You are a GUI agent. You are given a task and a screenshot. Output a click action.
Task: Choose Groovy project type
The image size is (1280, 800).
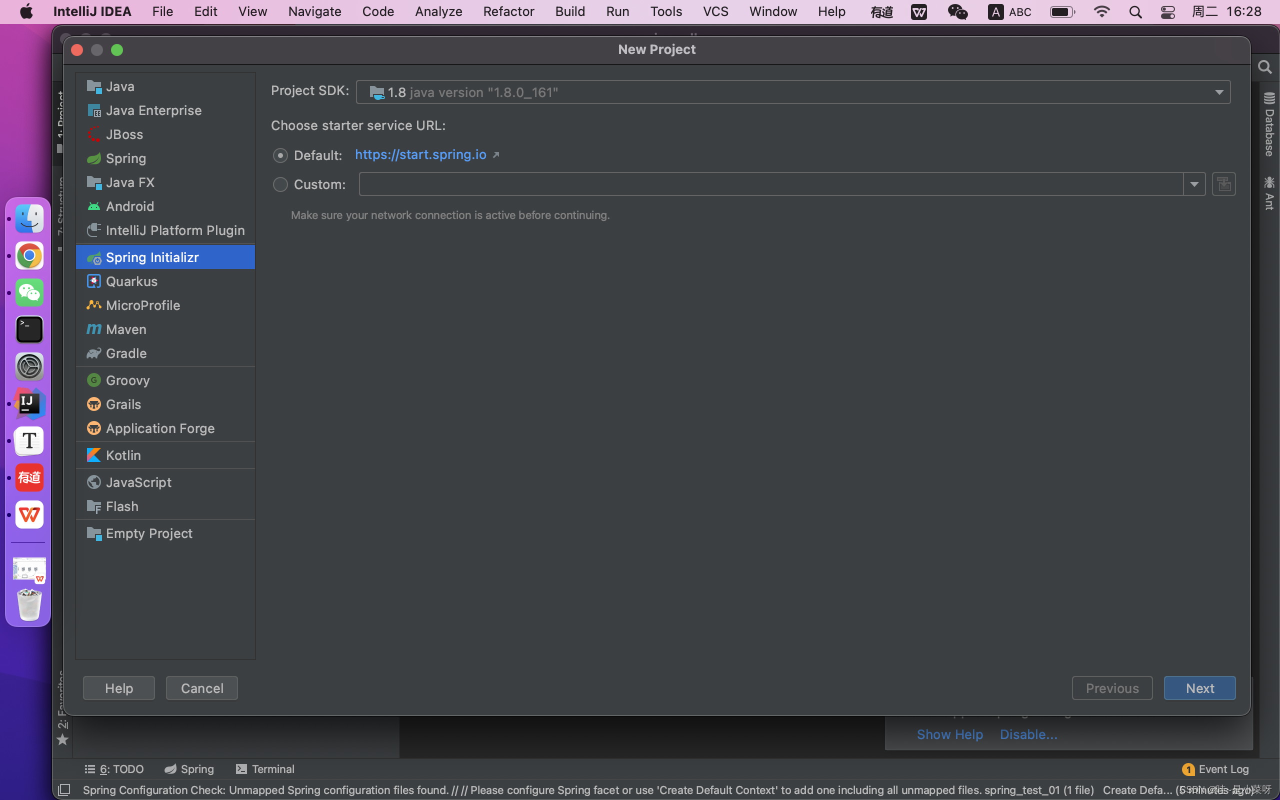[165, 380]
